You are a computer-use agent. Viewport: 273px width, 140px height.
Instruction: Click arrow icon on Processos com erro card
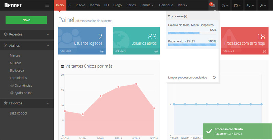click(x=264, y=52)
